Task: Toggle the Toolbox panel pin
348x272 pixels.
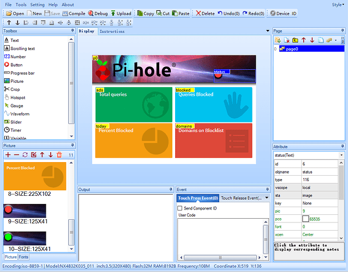Action: 73,30
